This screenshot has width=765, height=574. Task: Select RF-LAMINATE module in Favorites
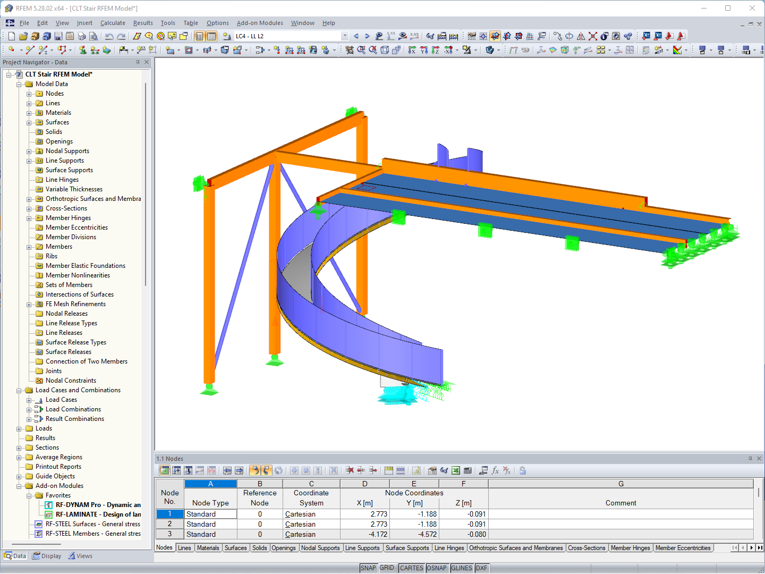pos(98,514)
